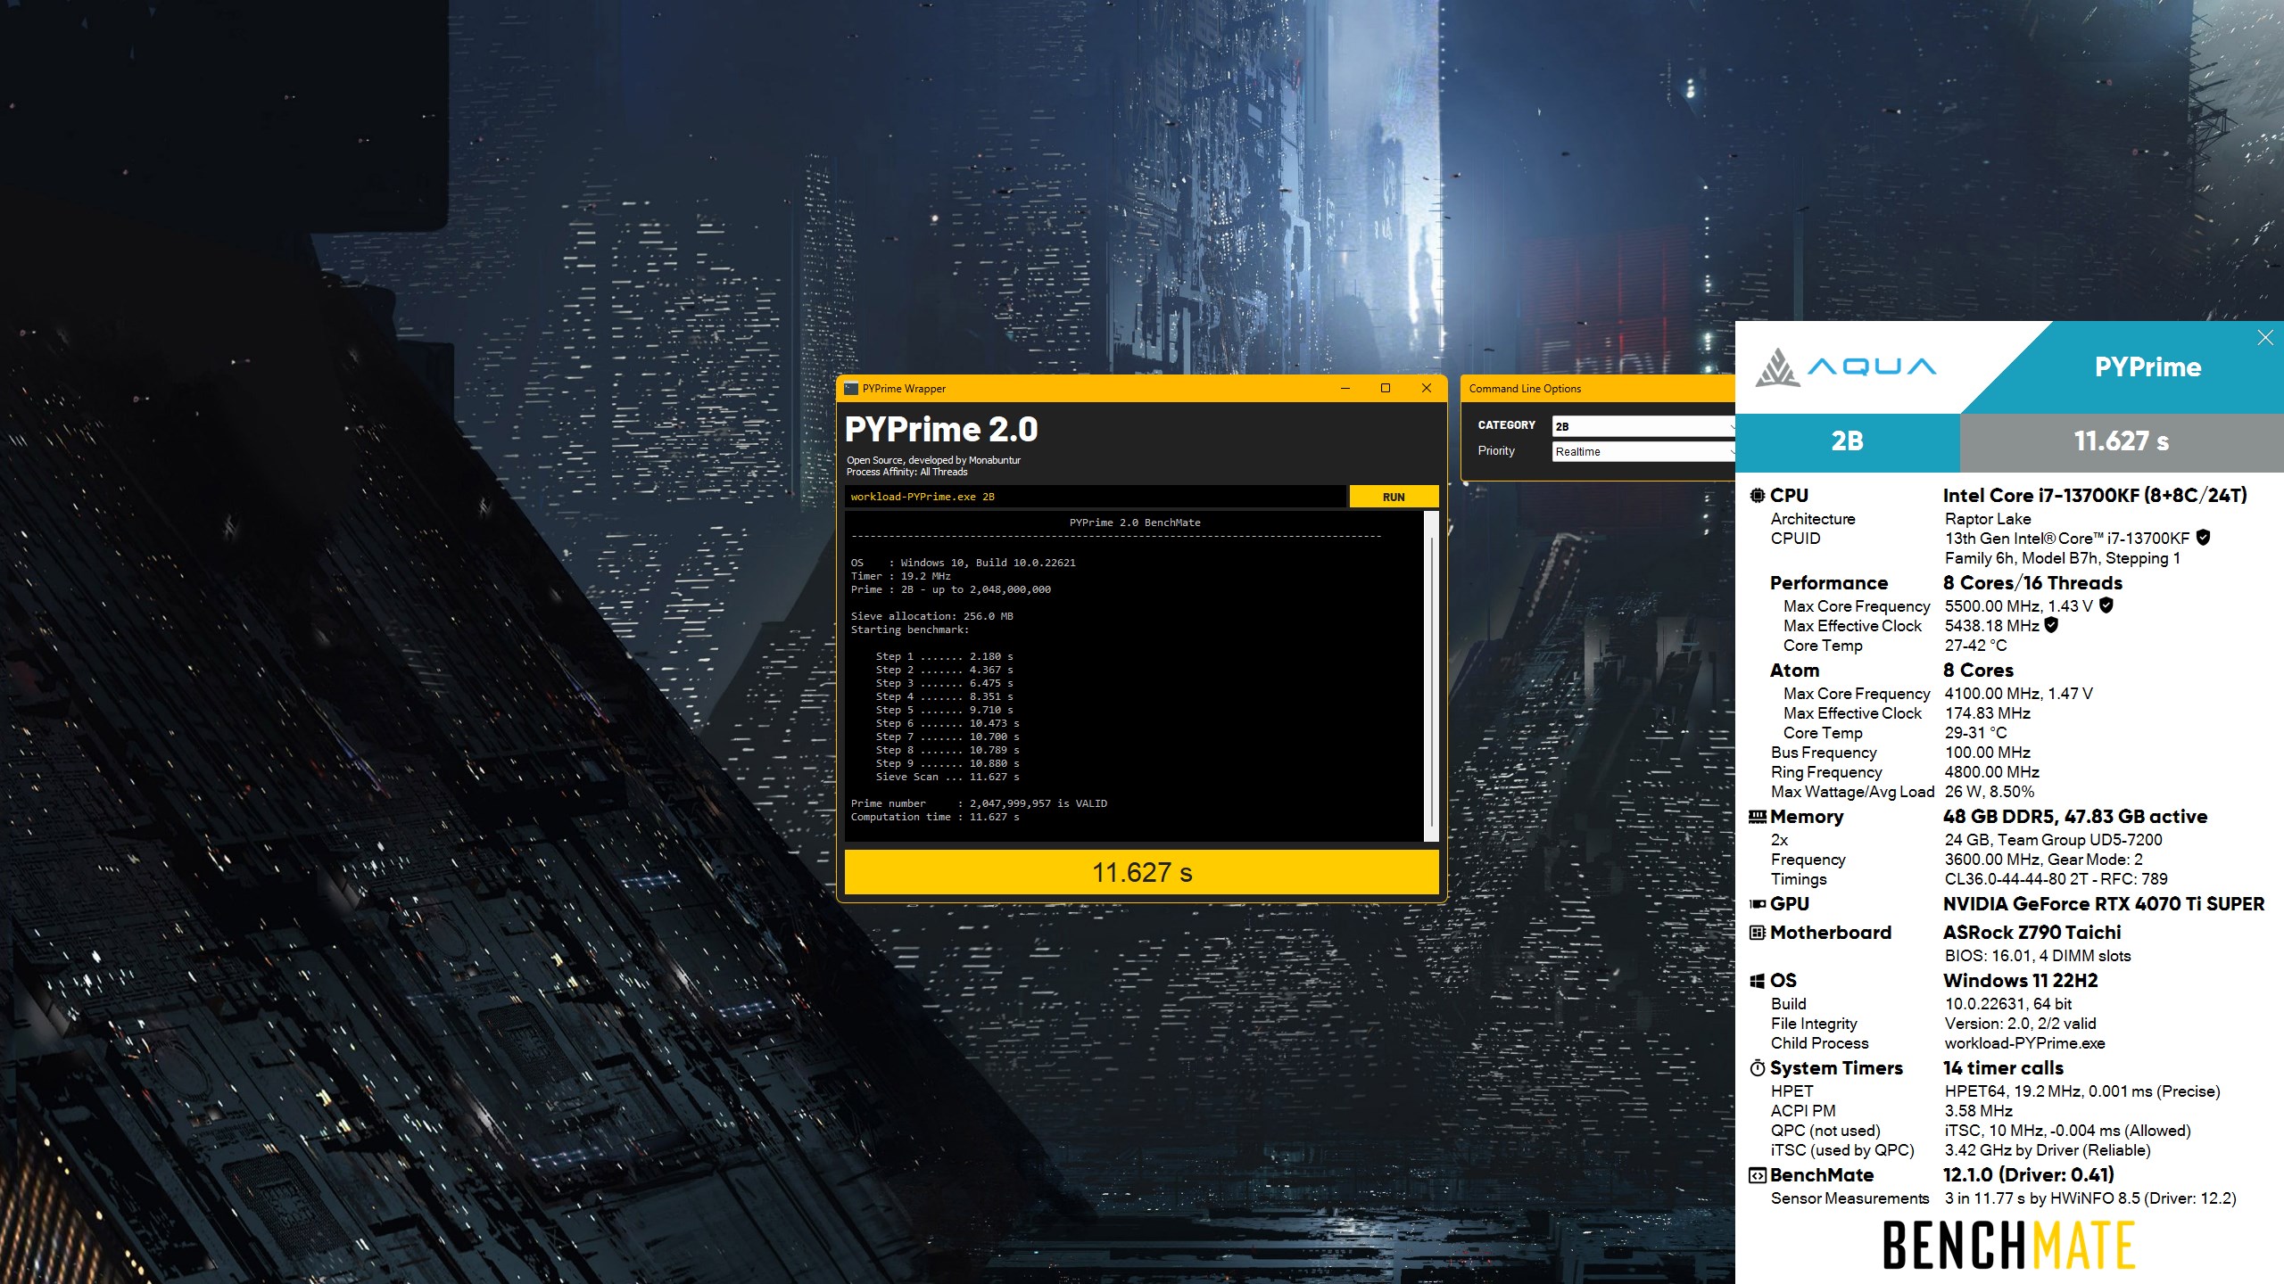Click the 'Computation time : 11.627 s' line

pyautogui.click(x=934, y=817)
